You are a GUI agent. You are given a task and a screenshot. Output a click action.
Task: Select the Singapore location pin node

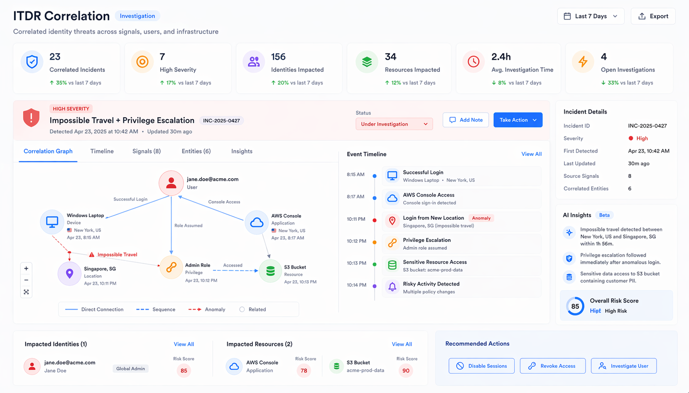69,274
